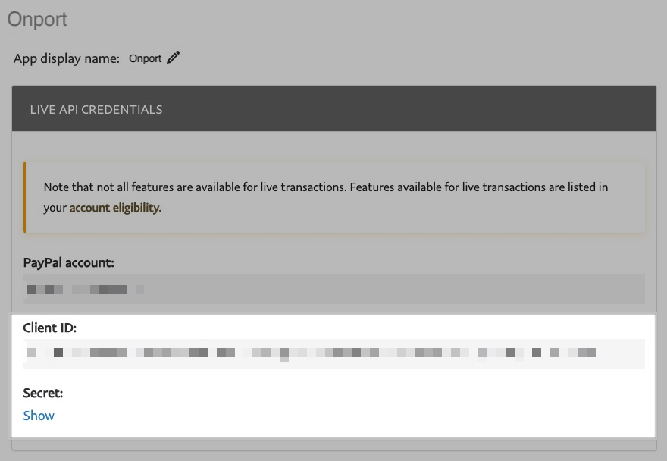Click the App display name label
The width and height of the screenshot is (667, 461).
pyautogui.click(x=67, y=58)
